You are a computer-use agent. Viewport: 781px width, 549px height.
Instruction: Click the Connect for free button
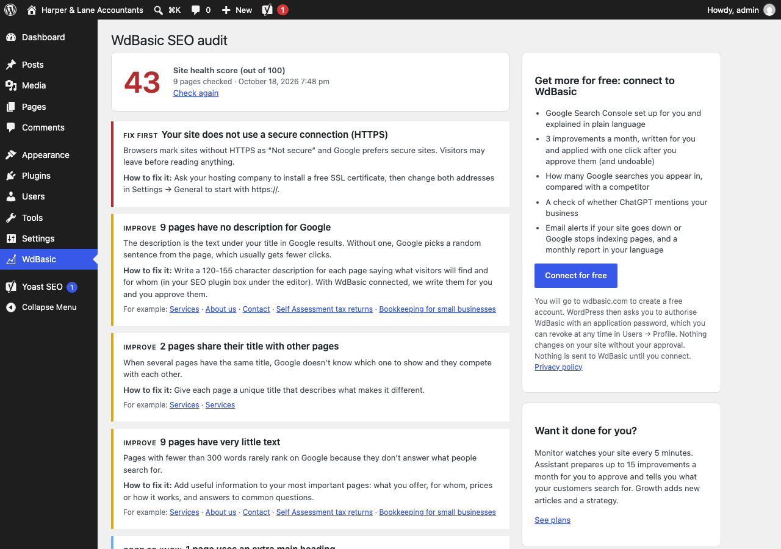(x=576, y=276)
